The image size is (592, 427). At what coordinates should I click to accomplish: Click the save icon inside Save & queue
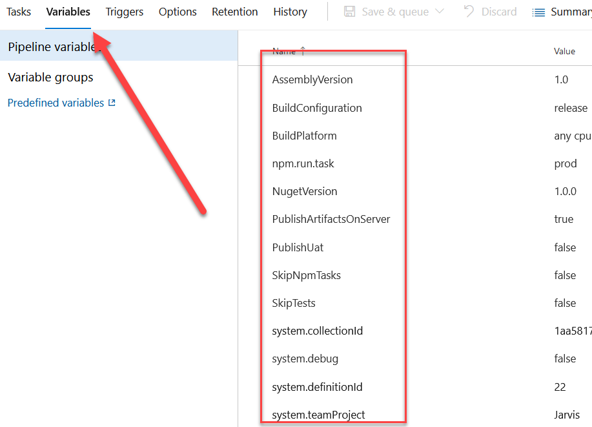(x=349, y=11)
